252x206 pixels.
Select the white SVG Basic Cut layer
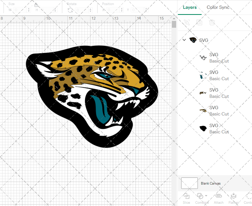tap(215, 58)
